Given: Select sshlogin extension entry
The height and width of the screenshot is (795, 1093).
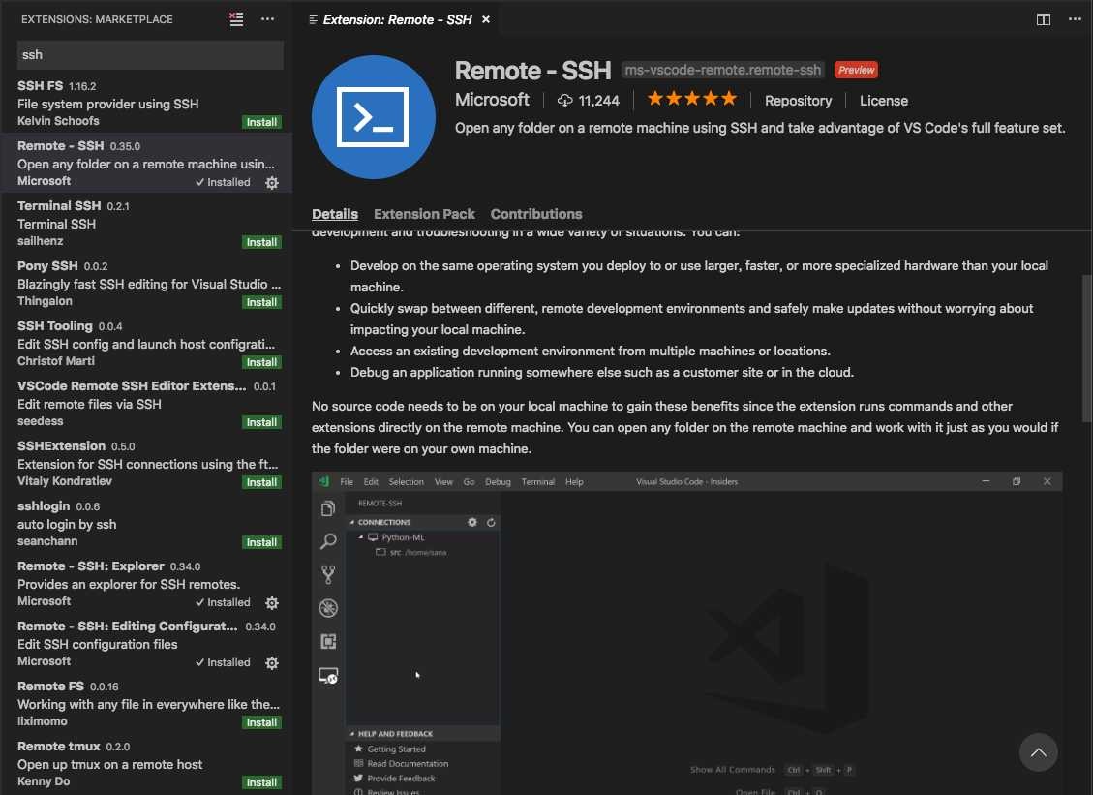Looking at the screenshot, I should click(146, 522).
